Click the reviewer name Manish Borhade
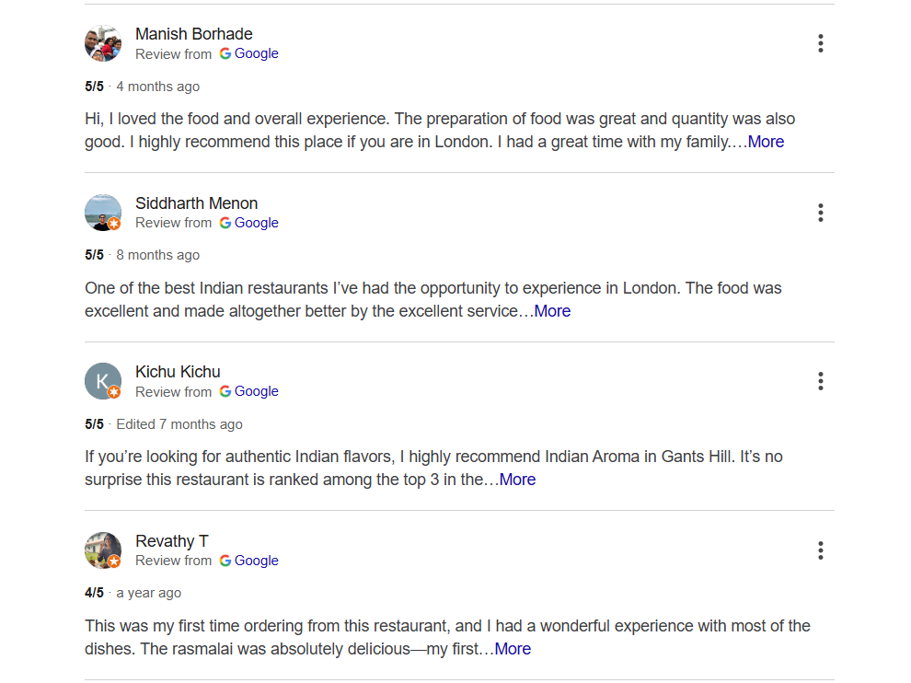911x683 pixels. [193, 33]
